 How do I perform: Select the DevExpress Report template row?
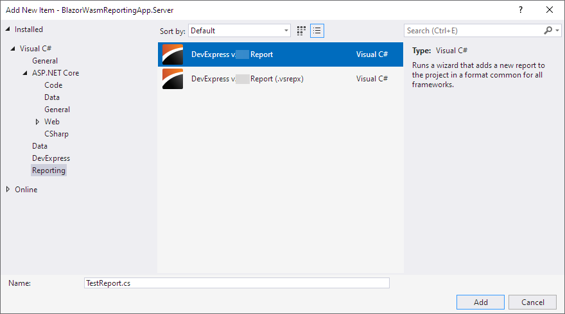[x=281, y=54]
